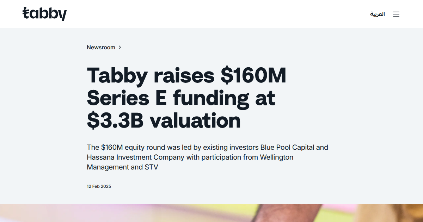Click the headline Tabby raises $160M

pos(187,75)
